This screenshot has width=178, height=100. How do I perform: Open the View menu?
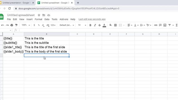22,19
